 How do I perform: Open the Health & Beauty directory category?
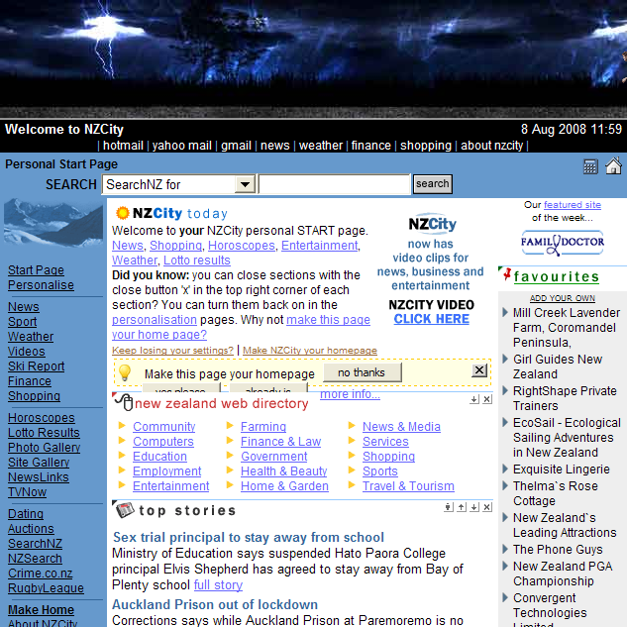(x=284, y=471)
